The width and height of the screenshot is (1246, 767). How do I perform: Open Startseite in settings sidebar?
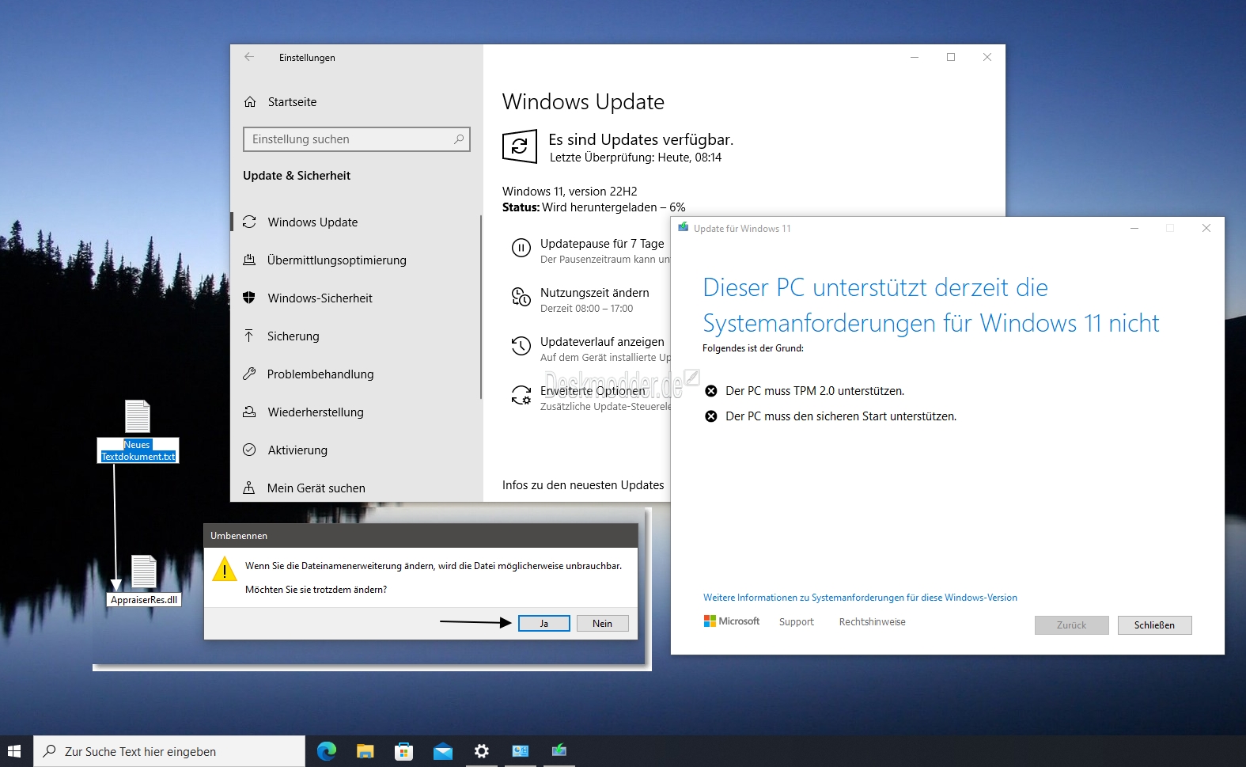pos(292,102)
